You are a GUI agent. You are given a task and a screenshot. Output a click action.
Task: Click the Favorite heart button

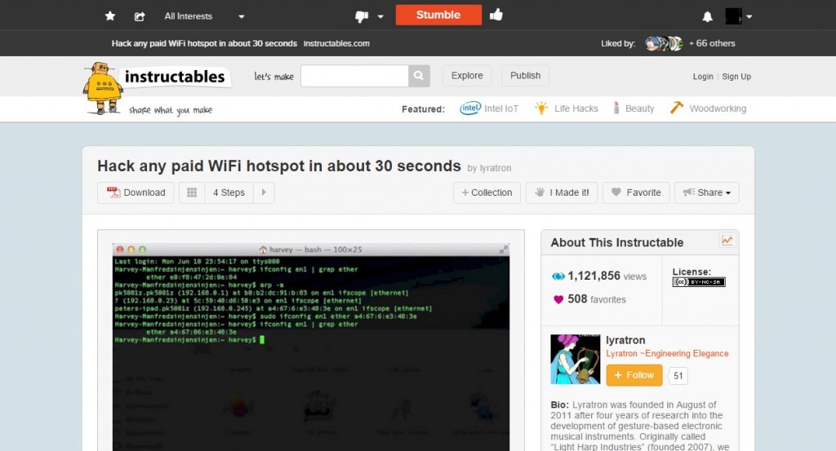(x=635, y=192)
